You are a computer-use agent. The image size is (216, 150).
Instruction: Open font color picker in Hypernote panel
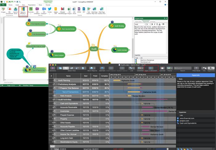(x=160, y=24)
